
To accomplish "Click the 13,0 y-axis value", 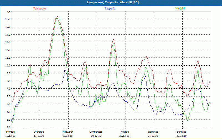I will tap(8, 42).
